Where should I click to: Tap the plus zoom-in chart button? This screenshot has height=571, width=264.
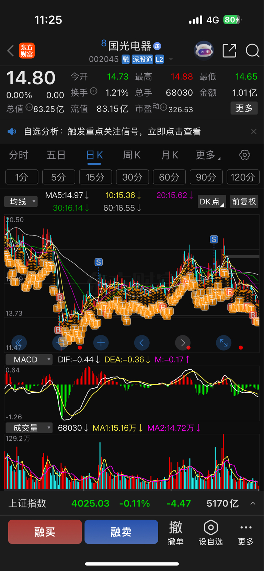(101, 343)
